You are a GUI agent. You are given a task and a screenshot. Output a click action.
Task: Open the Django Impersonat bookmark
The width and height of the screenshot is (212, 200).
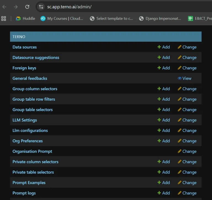[160, 18]
